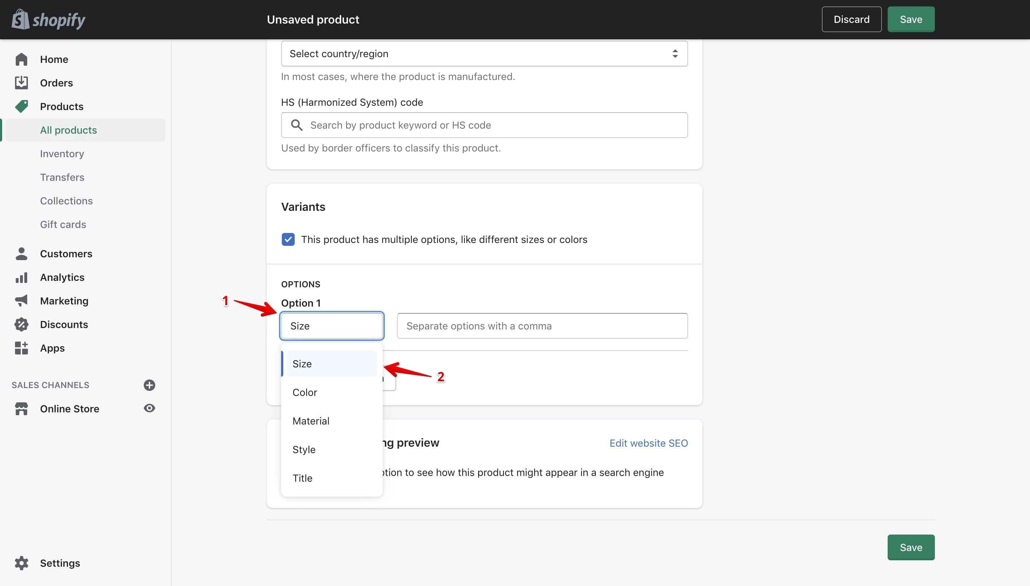This screenshot has height=586, width=1030.
Task: Open Marketing
Action: coord(64,301)
